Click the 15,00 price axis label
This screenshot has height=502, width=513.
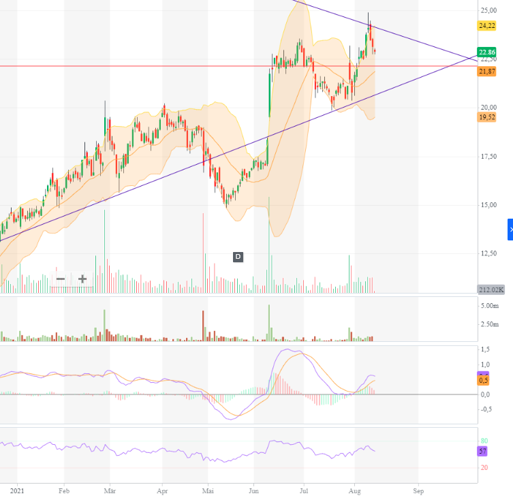click(x=488, y=205)
